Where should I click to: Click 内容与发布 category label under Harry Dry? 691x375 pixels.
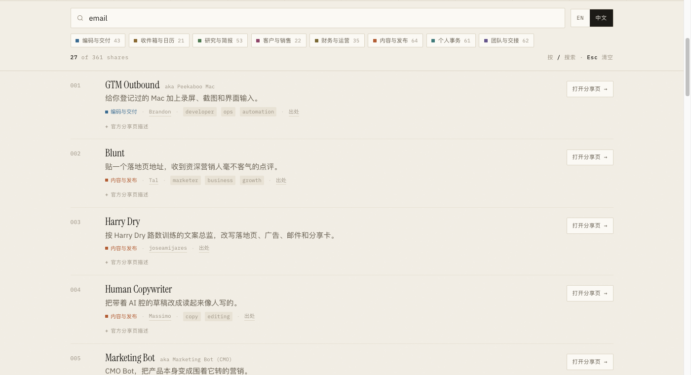click(121, 248)
